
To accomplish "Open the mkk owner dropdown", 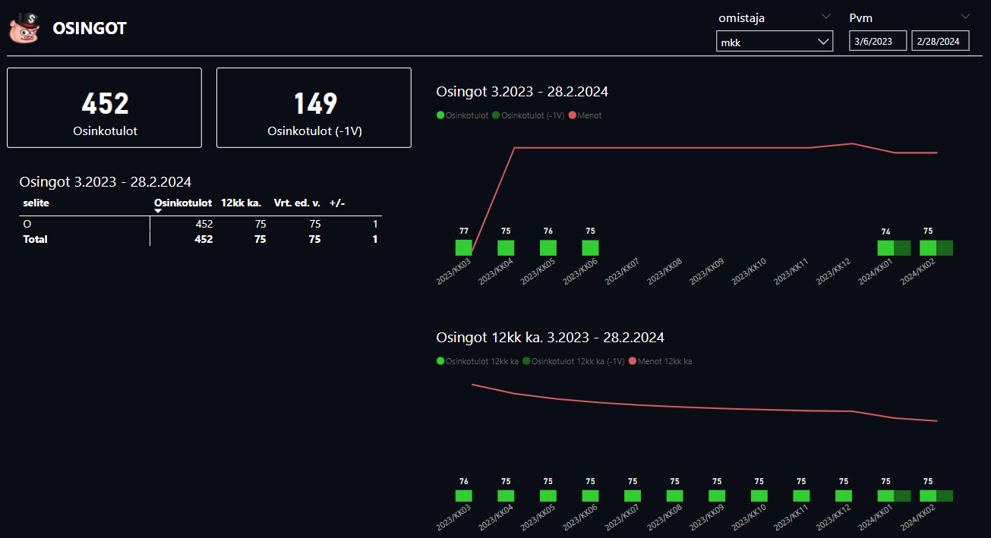I will pyautogui.click(x=774, y=42).
